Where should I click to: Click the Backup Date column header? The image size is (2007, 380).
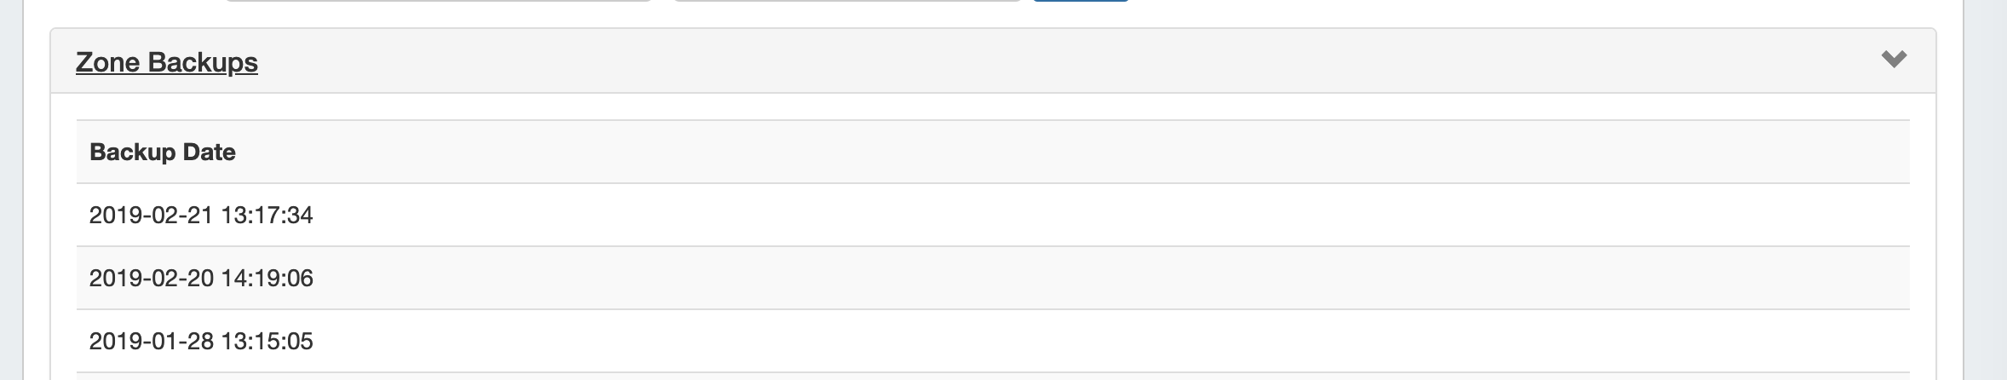(162, 152)
